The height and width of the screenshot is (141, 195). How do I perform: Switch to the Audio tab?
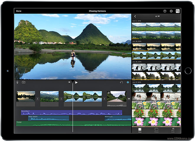coord(173,130)
